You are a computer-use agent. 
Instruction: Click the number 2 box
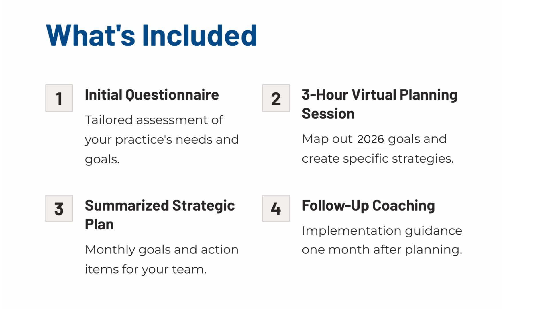pyautogui.click(x=276, y=98)
